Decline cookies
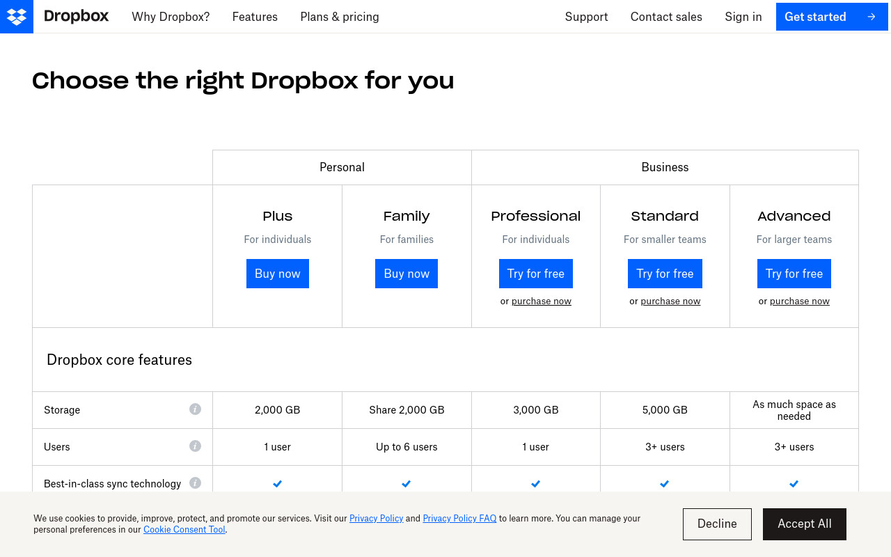 (717, 524)
